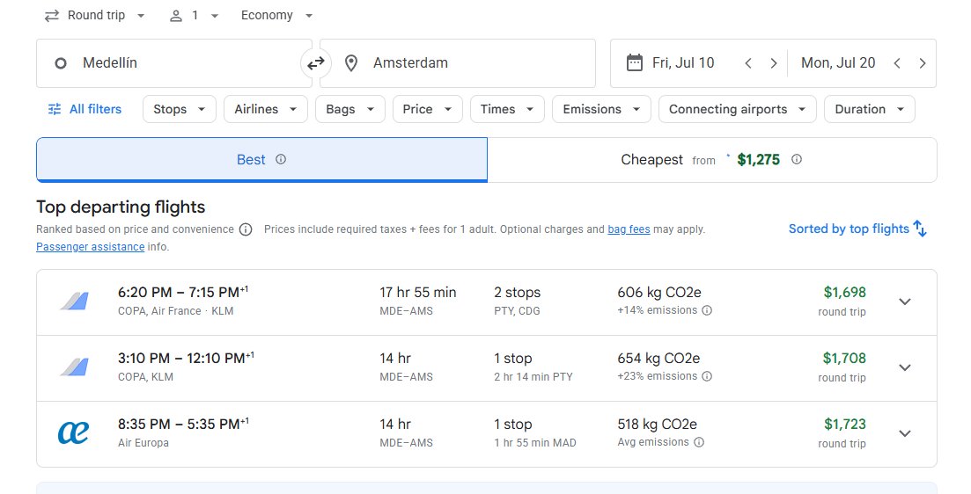Click the sort arrows icon by Sorted by top flights

tap(920, 229)
